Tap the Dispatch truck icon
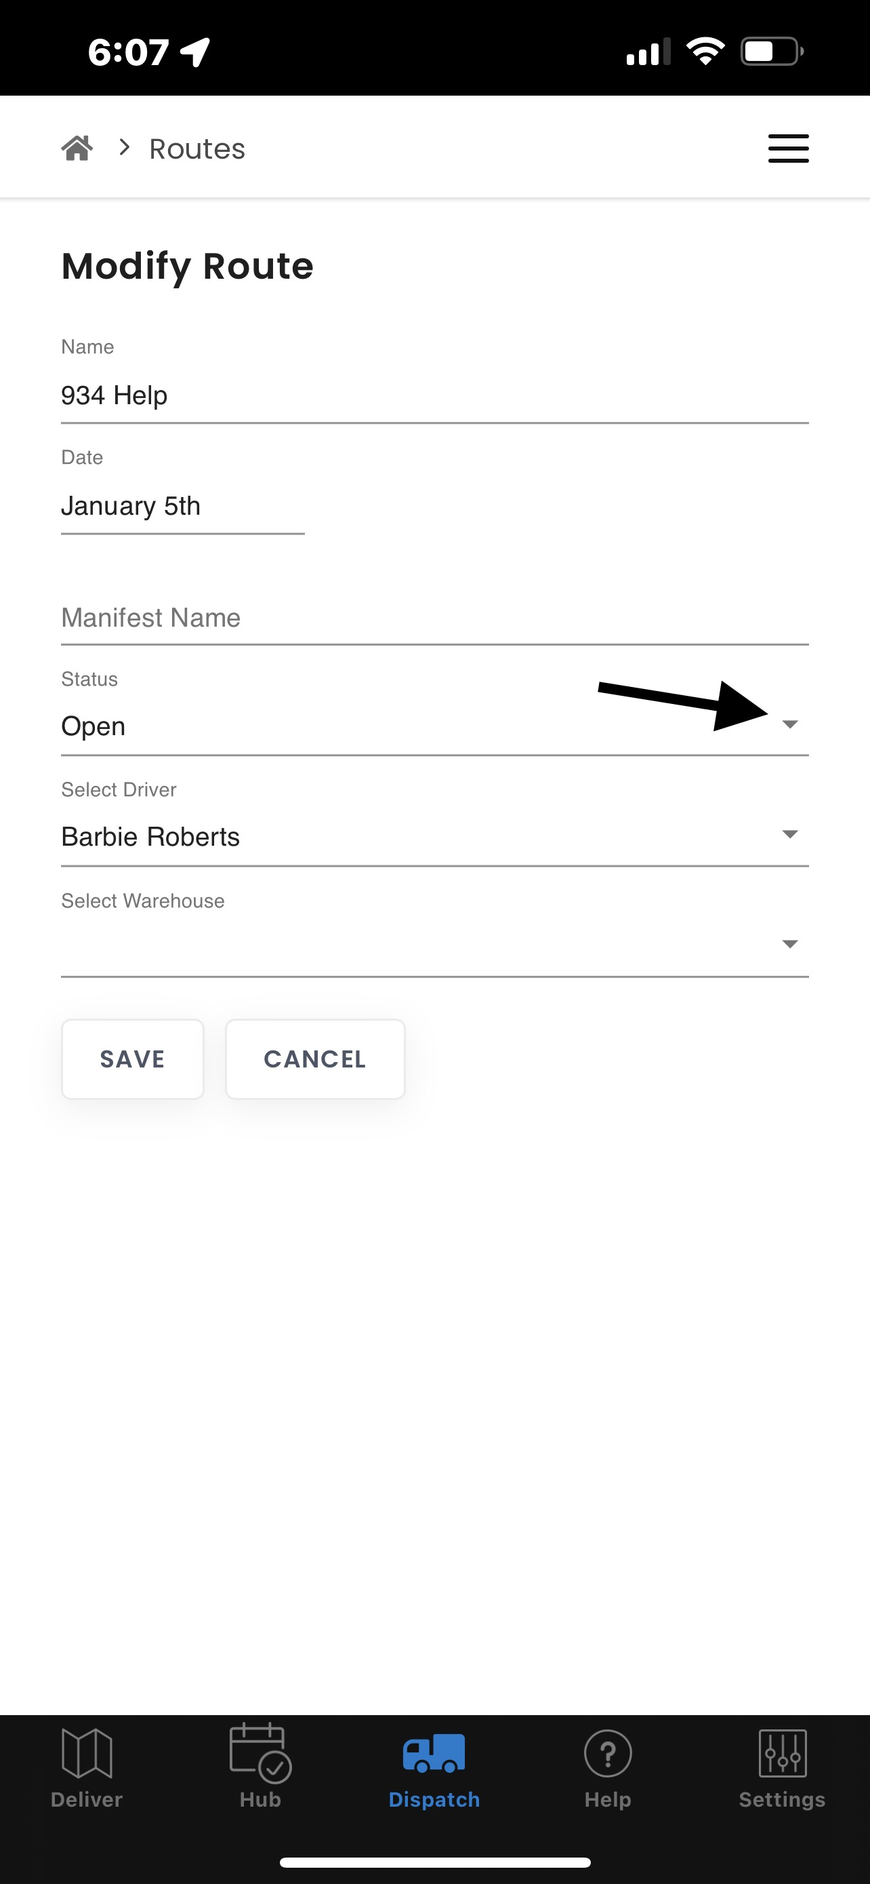The width and height of the screenshot is (870, 1884). tap(434, 1753)
